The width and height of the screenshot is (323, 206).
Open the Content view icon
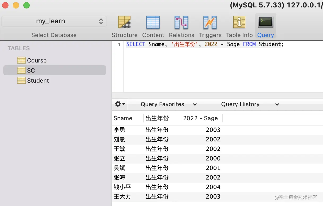point(153,23)
